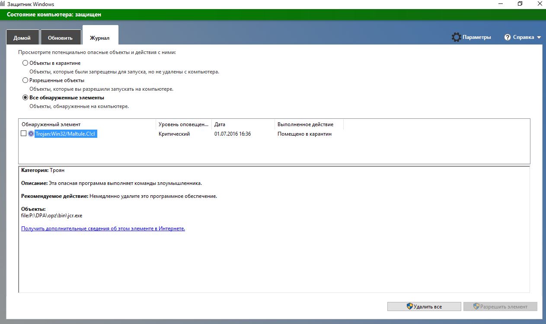Viewport: 546px width, 324px height.
Task: Expand the Справка dropdown arrow
Action: coord(539,38)
